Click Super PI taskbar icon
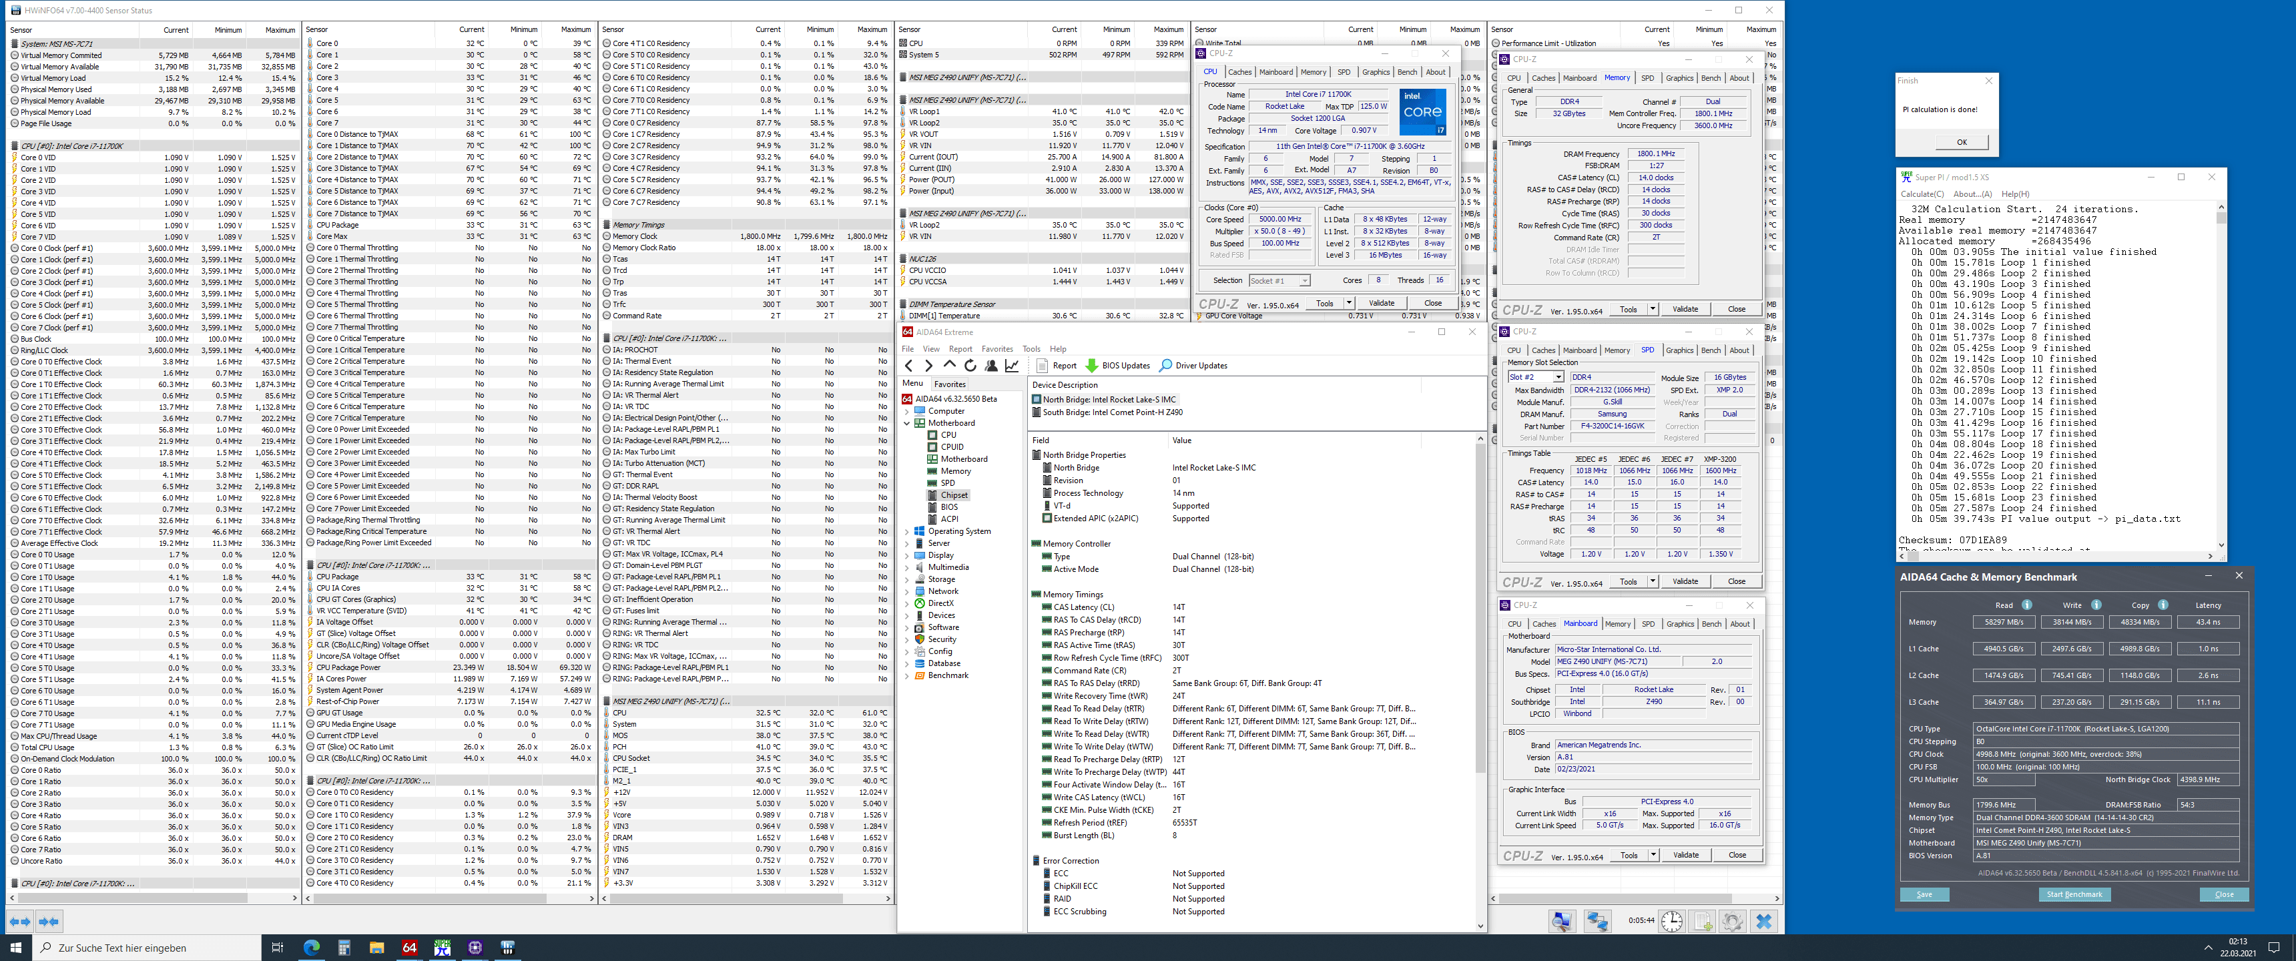 click(442, 948)
